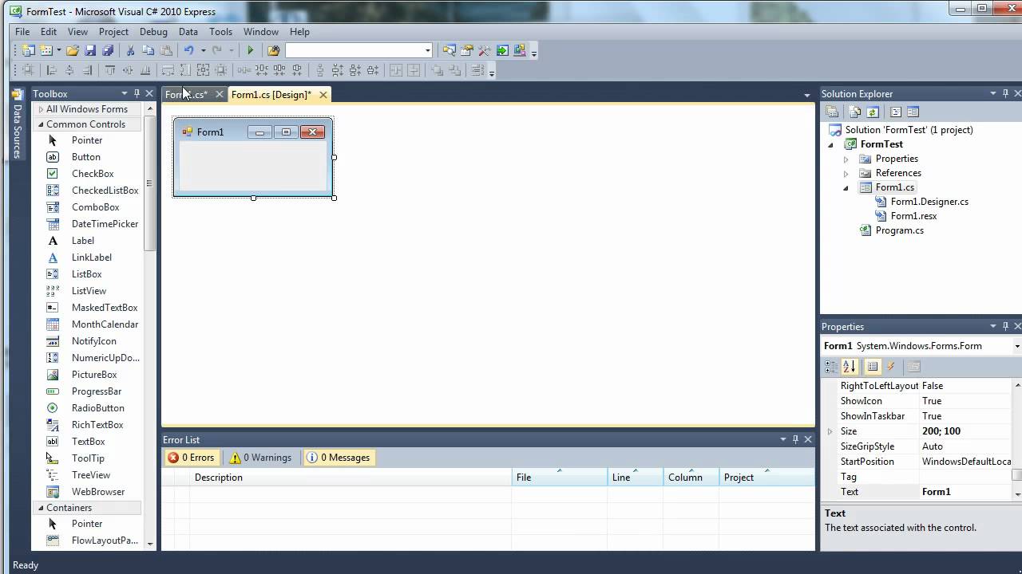Click View Code icon in Solution Explorer

click(x=896, y=112)
